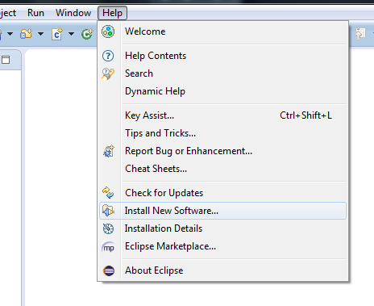Viewport: 374px width, 306px height.
Task: Select Install New Software...
Action: (x=222, y=211)
